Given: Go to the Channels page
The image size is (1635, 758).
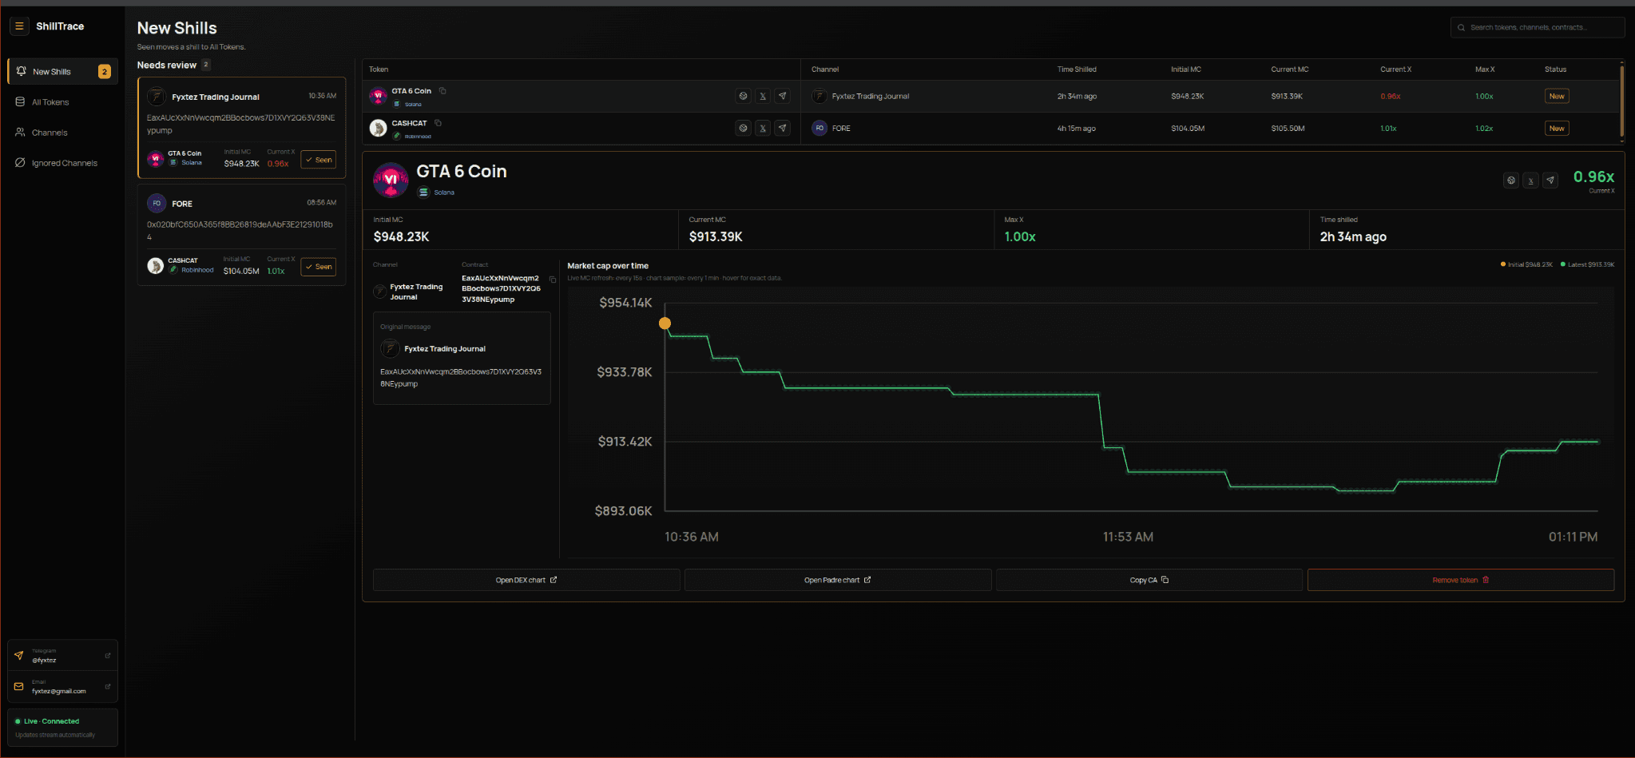Looking at the screenshot, I should [62, 133].
